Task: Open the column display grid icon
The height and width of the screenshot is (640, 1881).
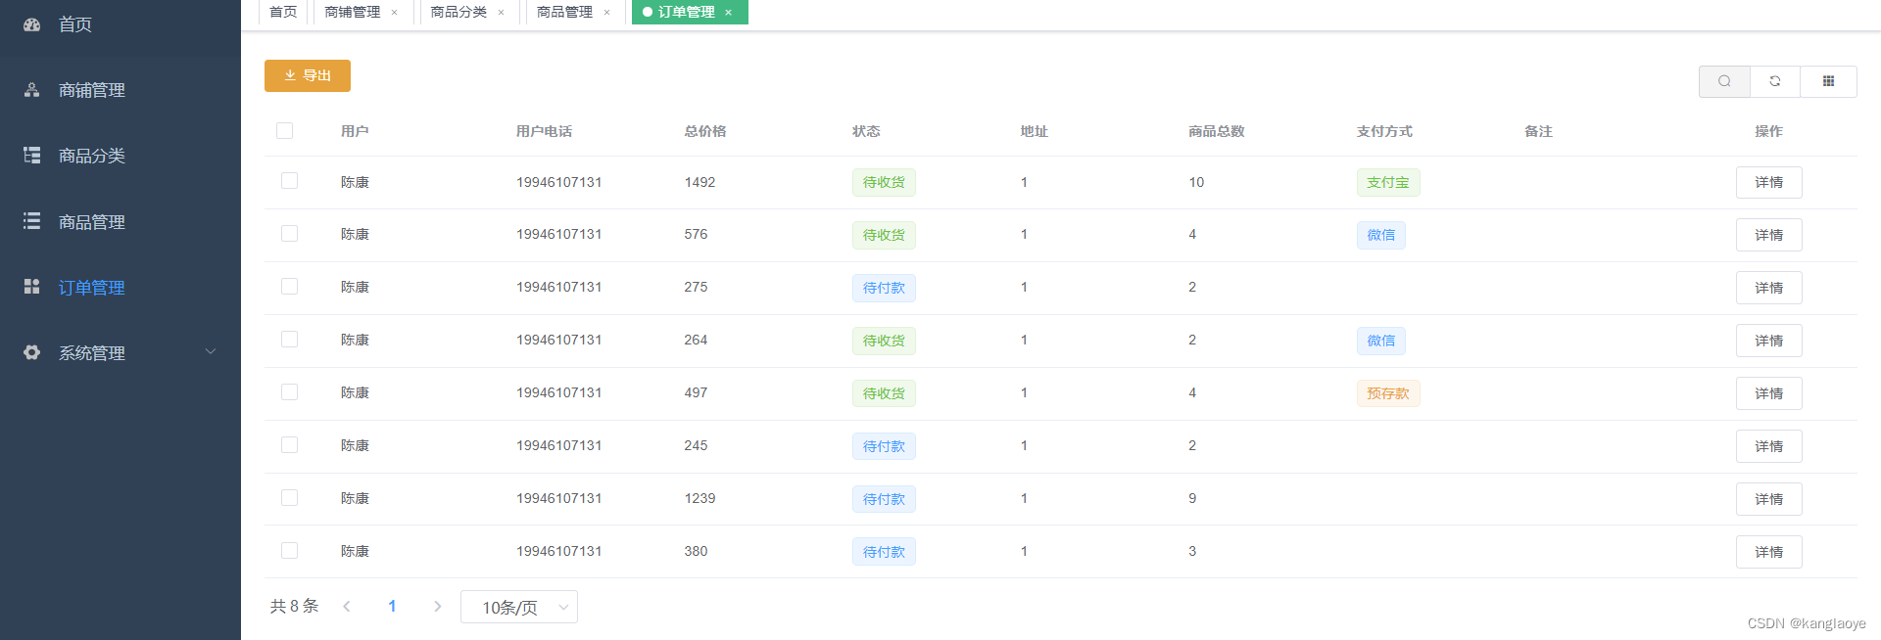Action: click(x=1828, y=81)
